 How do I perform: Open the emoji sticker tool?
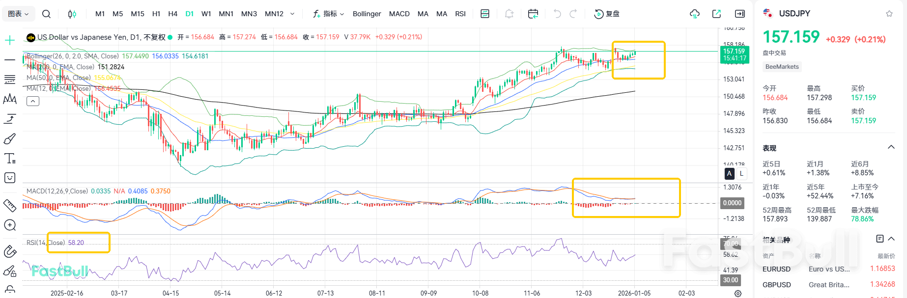[x=10, y=178]
